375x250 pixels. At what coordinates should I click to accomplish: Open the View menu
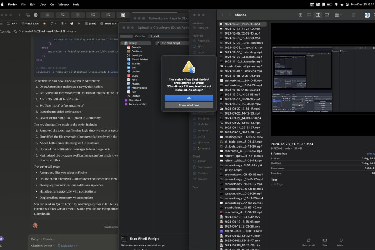(x=42, y=5)
